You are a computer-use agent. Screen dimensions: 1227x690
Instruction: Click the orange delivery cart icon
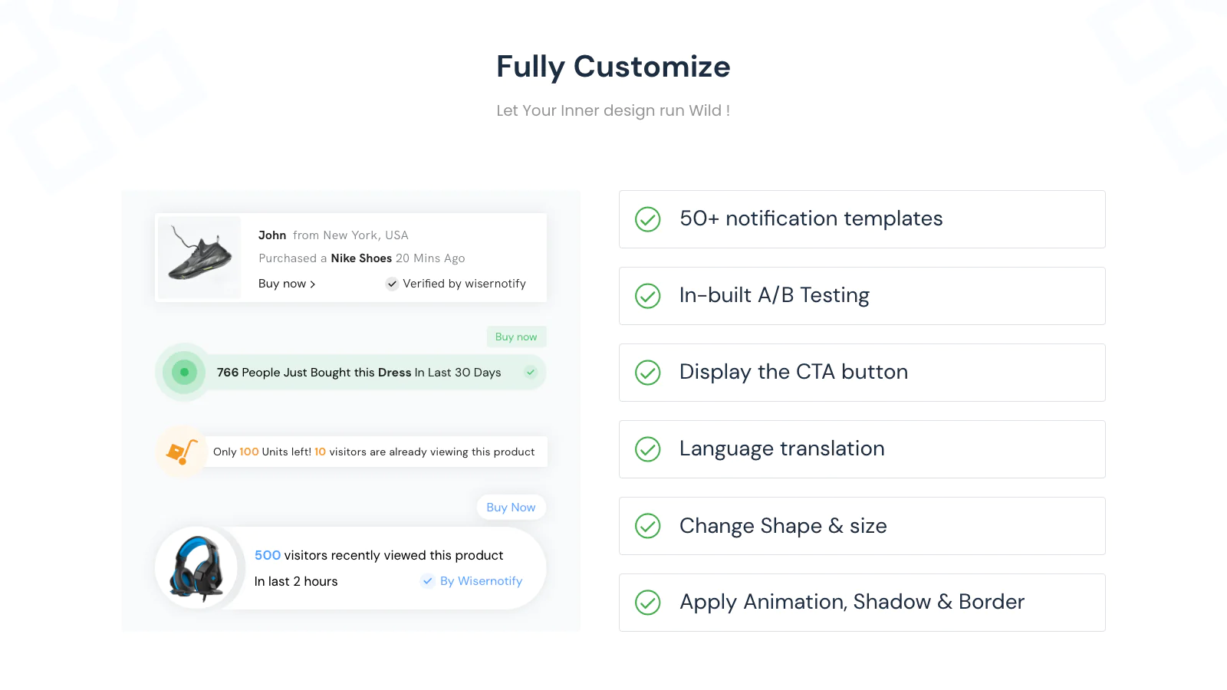(x=182, y=452)
